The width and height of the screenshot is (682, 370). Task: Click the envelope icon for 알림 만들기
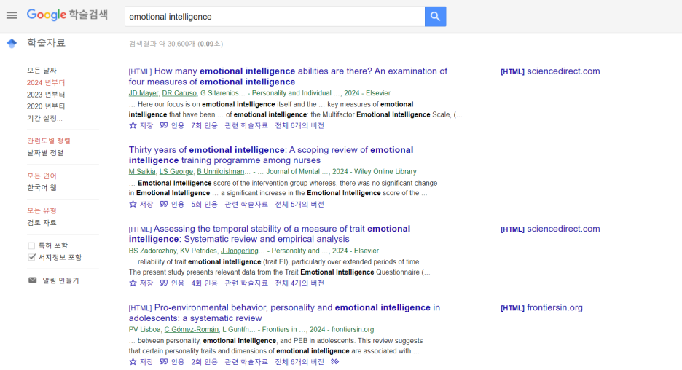tap(33, 280)
